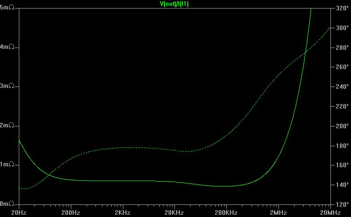Click the 180° phase axis label
This screenshot has width=351, height=217.
click(342, 146)
